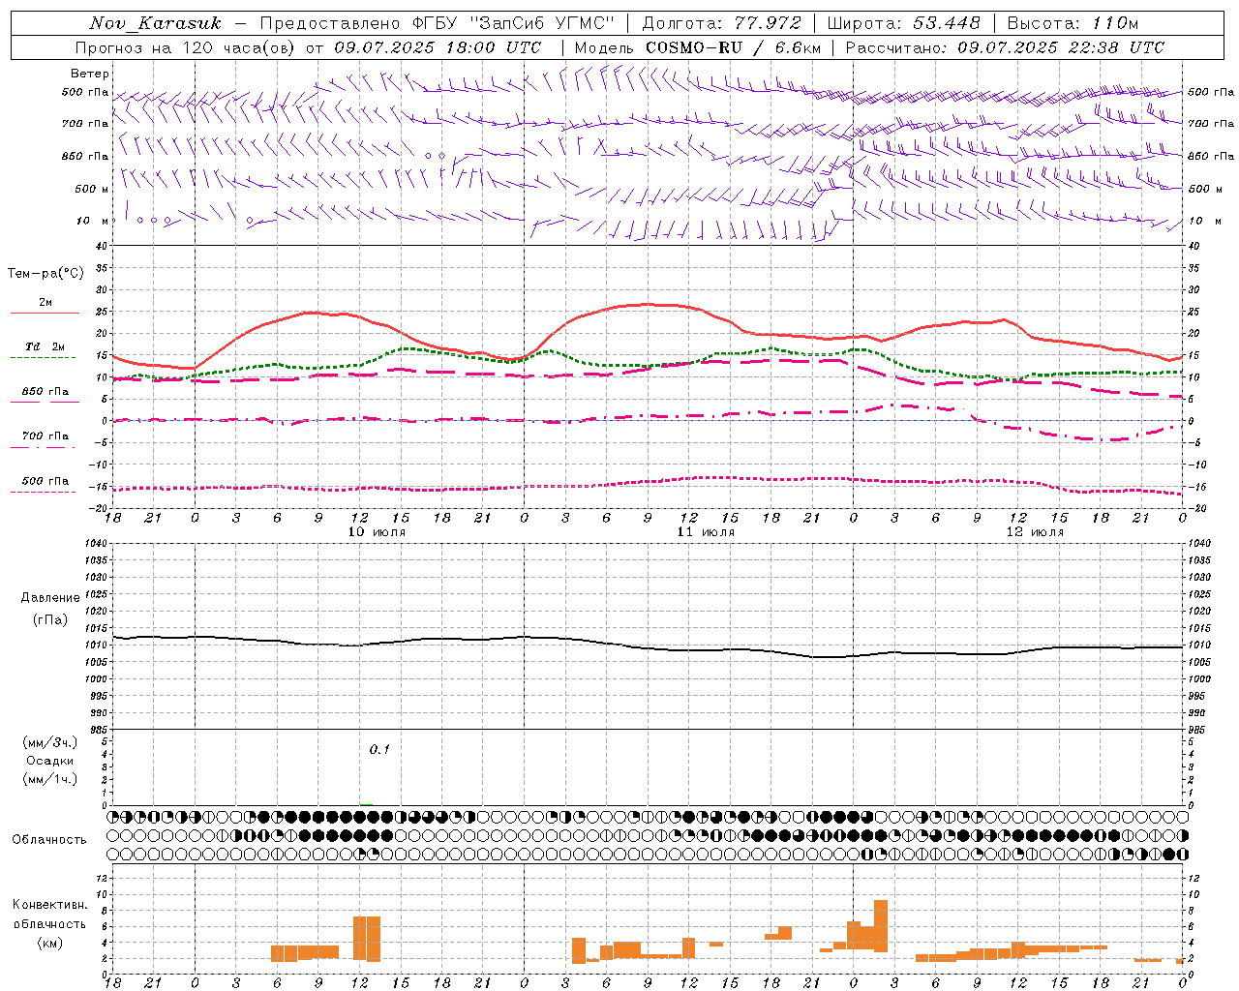Select the 'Широта: 53.448' header field

click(x=903, y=23)
